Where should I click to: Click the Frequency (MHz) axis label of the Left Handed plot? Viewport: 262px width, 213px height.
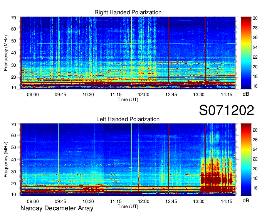tap(6, 160)
